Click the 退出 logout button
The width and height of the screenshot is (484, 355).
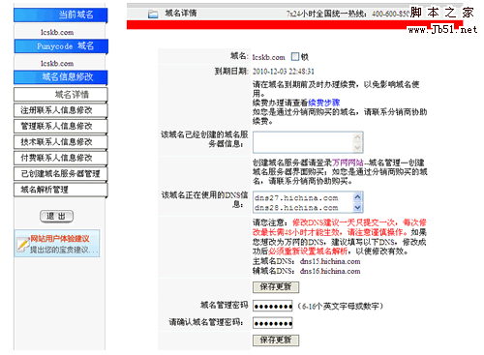pyautogui.click(x=56, y=216)
